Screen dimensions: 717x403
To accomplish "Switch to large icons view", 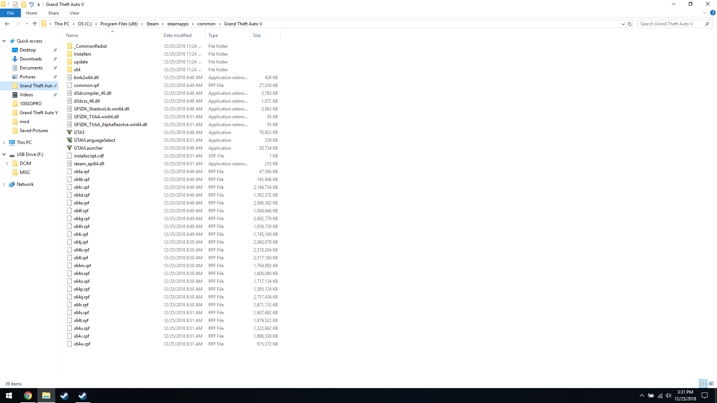I will (711, 384).
